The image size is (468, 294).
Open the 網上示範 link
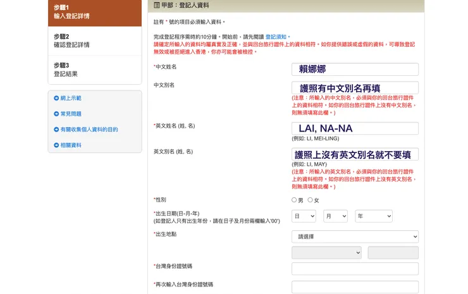pos(71,98)
